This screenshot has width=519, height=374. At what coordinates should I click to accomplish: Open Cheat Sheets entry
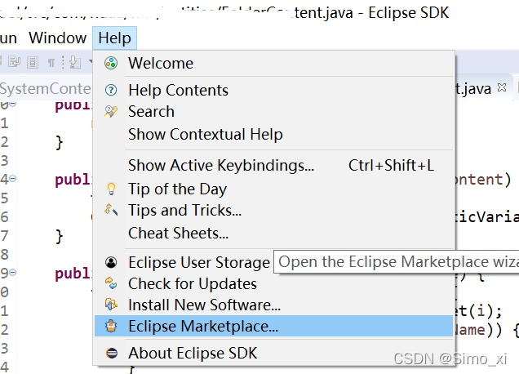coord(273,233)
